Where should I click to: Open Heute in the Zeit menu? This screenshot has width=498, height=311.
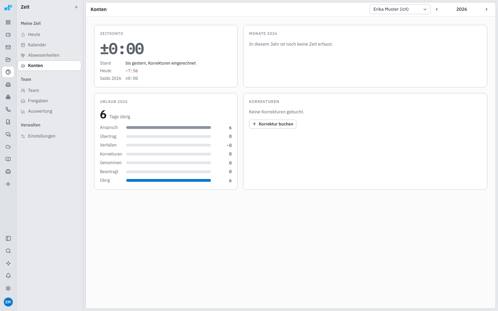tap(49, 35)
